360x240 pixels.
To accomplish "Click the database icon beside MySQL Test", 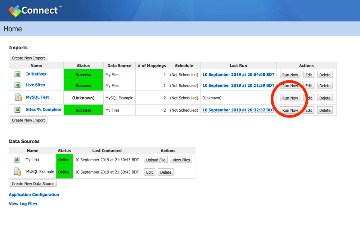I will [x=18, y=97].
